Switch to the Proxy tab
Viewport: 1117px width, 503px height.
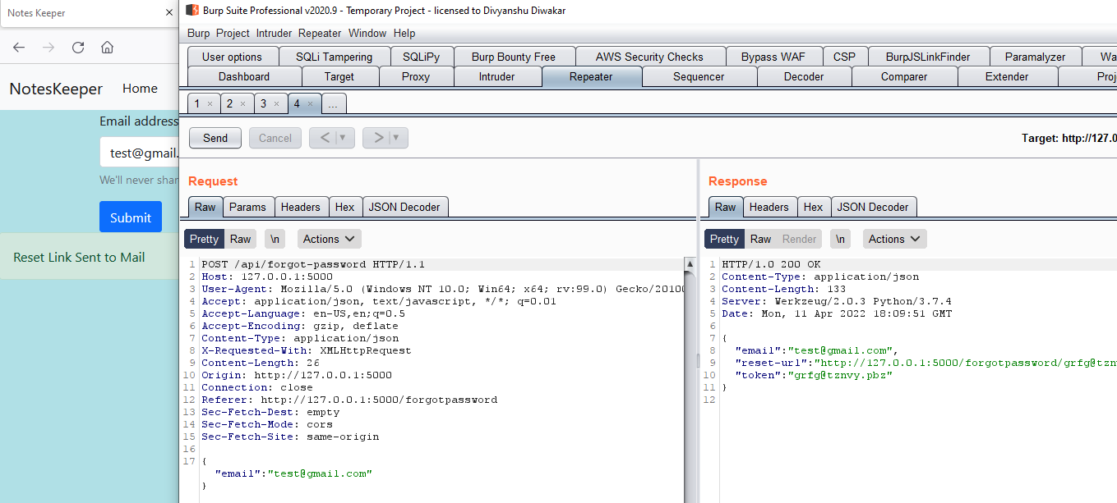(x=416, y=76)
